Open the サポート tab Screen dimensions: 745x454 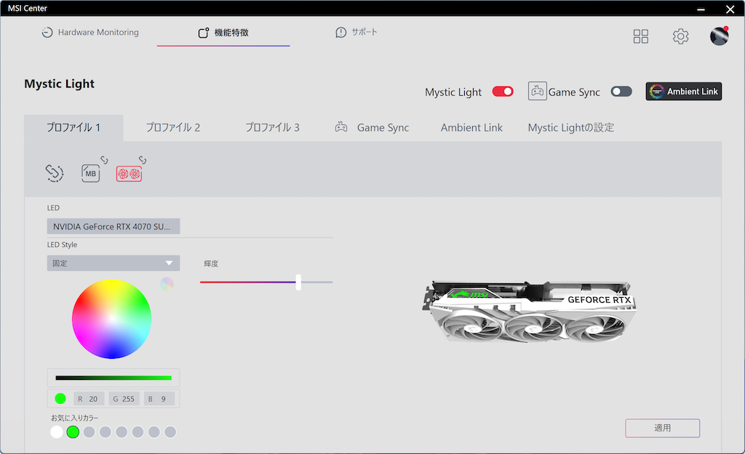(x=356, y=32)
